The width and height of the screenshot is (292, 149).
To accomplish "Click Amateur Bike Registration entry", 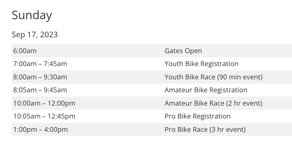I will [x=206, y=90].
